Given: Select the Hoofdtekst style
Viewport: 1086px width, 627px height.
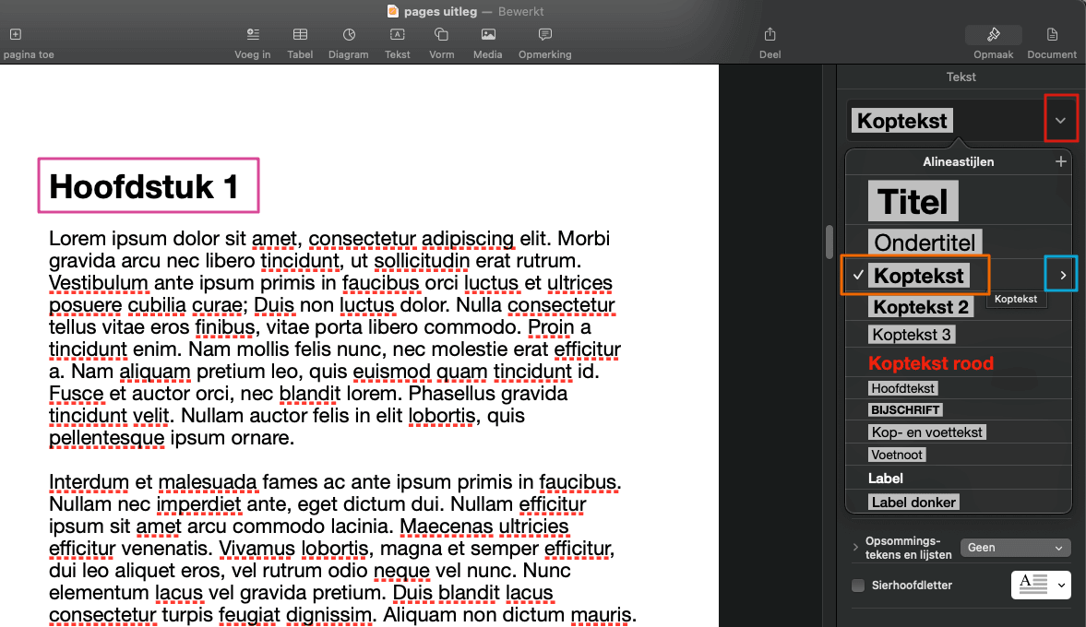Looking at the screenshot, I should (903, 388).
